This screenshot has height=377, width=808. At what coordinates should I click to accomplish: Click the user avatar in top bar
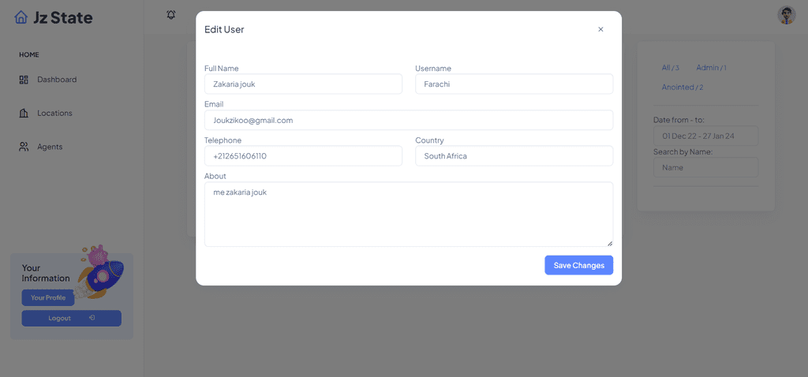[x=787, y=16]
